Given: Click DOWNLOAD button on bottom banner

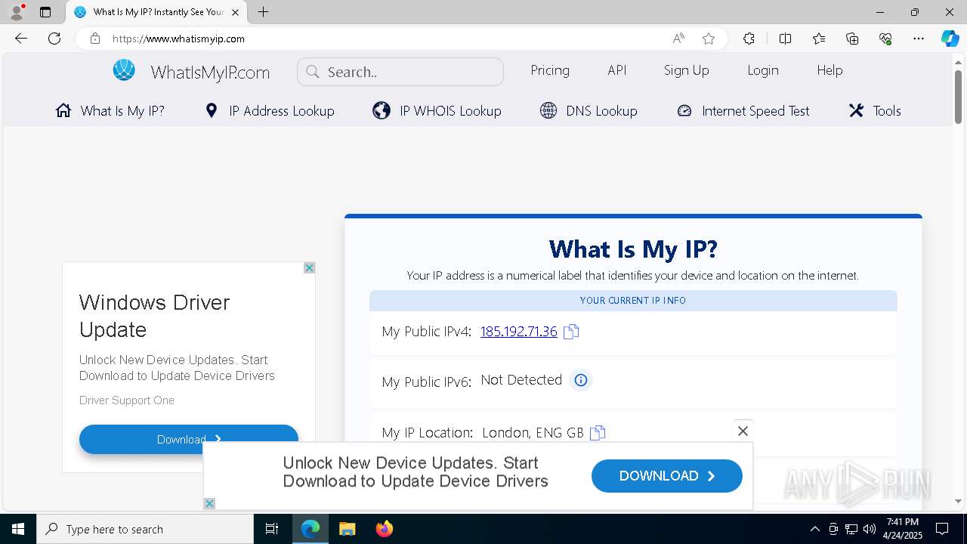Looking at the screenshot, I should pyautogui.click(x=667, y=476).
